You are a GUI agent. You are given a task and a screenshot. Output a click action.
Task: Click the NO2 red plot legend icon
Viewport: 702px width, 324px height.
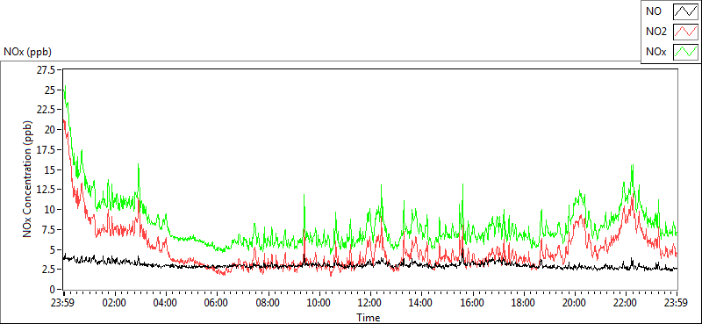coord(685,32)
